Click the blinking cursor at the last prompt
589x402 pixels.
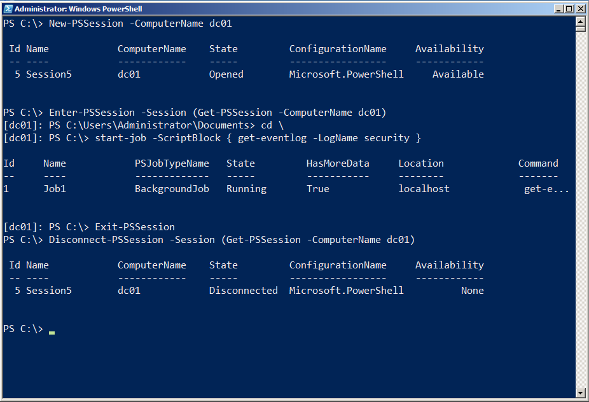pyautogui.click(x=52, y=331)
